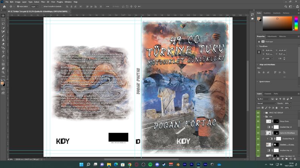
Task: Create new adjustment layer icon
Action: [x=282, y=159]
